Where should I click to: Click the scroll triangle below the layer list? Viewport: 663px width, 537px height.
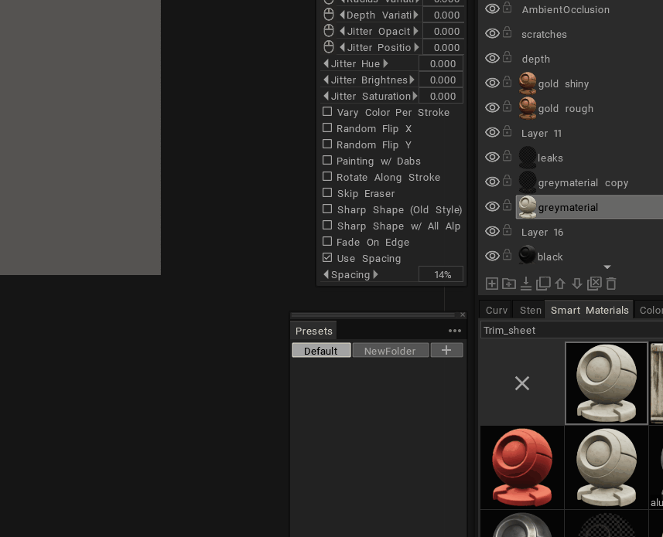click(607, 267)
